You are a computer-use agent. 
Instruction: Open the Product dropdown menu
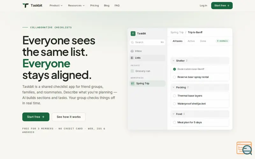tap(56, 5)
